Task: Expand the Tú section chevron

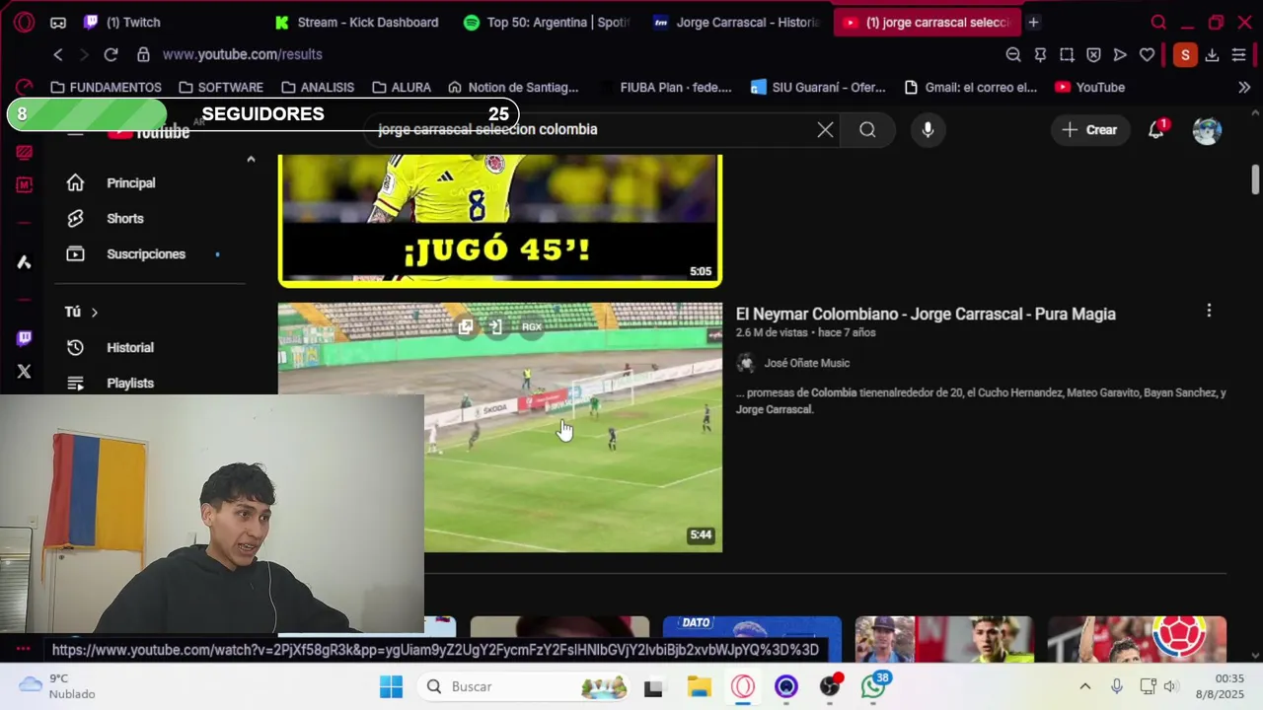Action: click(95, 312)
